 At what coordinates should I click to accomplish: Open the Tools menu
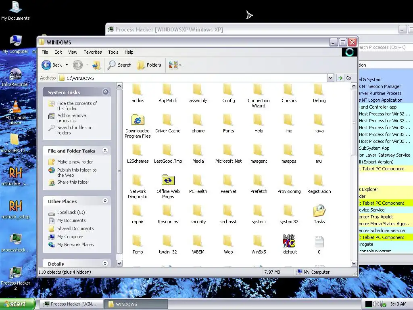(113, 52)
